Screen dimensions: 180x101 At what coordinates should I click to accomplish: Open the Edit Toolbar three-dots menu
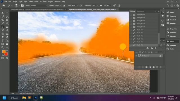tap(7, 47)
